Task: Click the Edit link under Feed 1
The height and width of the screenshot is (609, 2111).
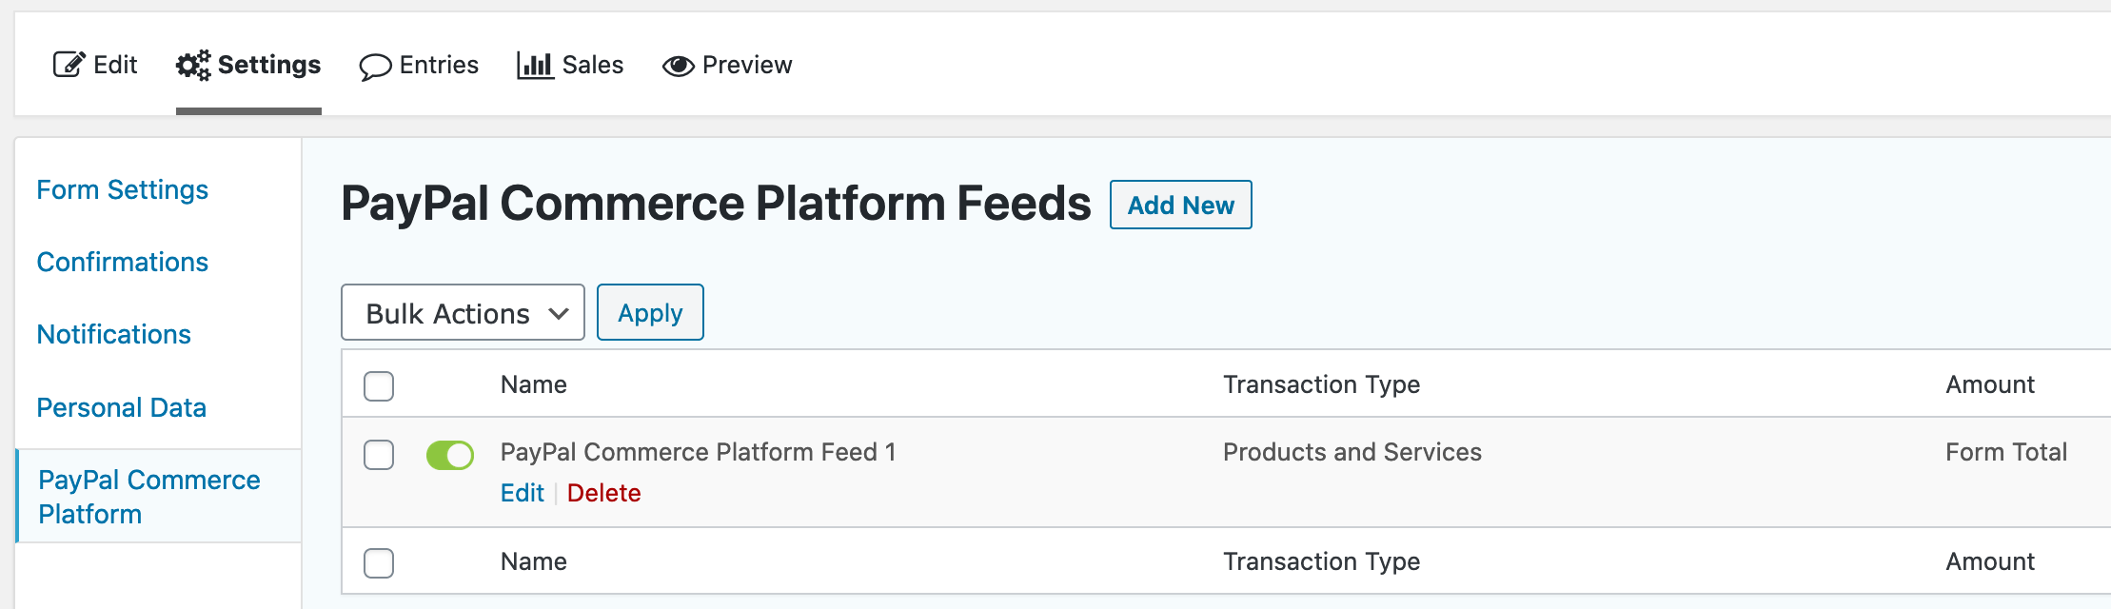Action: coord(522,493)
